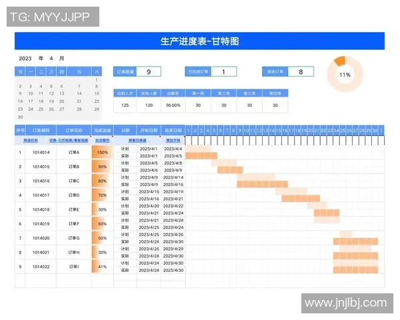
Task: Click 订单C planned end date 2023/4/14
Action: point(173,177)
